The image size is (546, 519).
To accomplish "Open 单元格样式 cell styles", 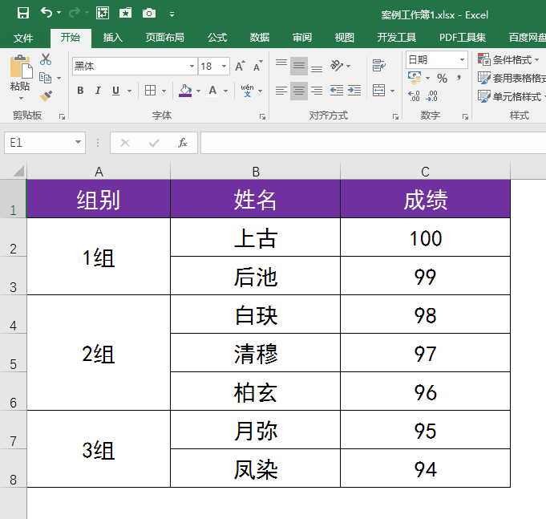I will pos(512,96).
